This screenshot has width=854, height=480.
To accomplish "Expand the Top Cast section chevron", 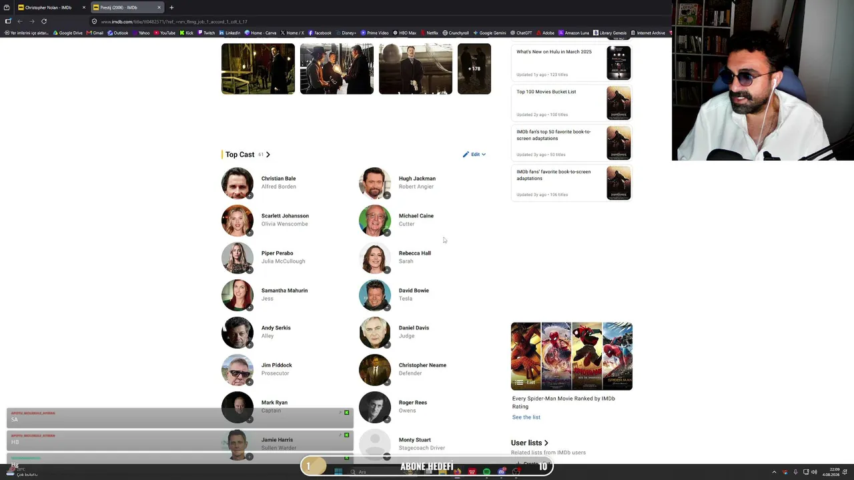I will [x=268, y=155].
